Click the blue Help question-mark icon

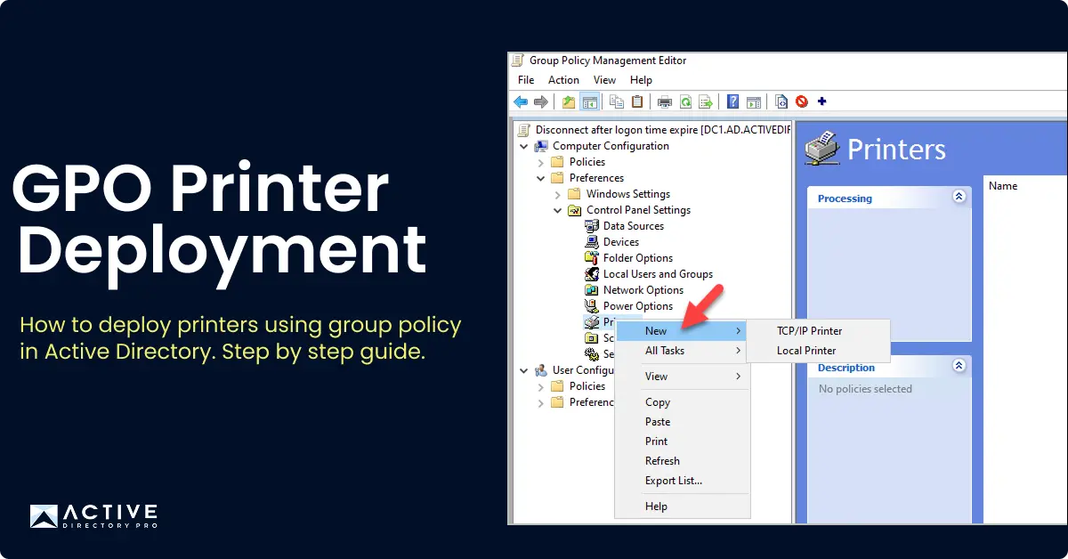[x=733, y=102]
